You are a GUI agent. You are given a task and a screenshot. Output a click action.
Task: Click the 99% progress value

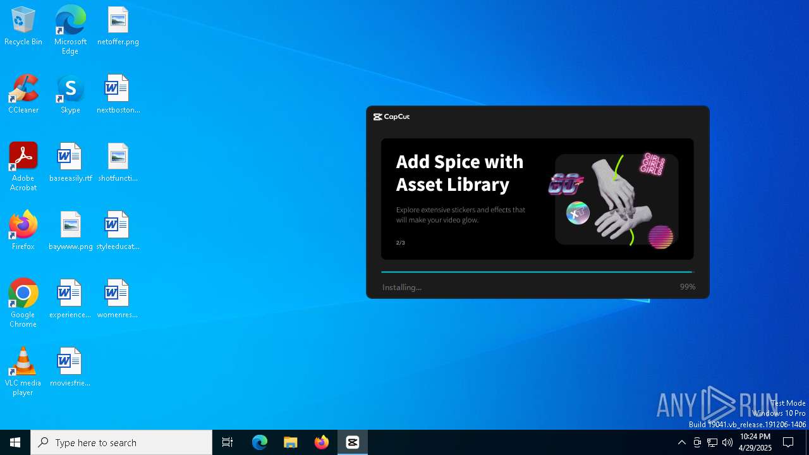point(688,287)
